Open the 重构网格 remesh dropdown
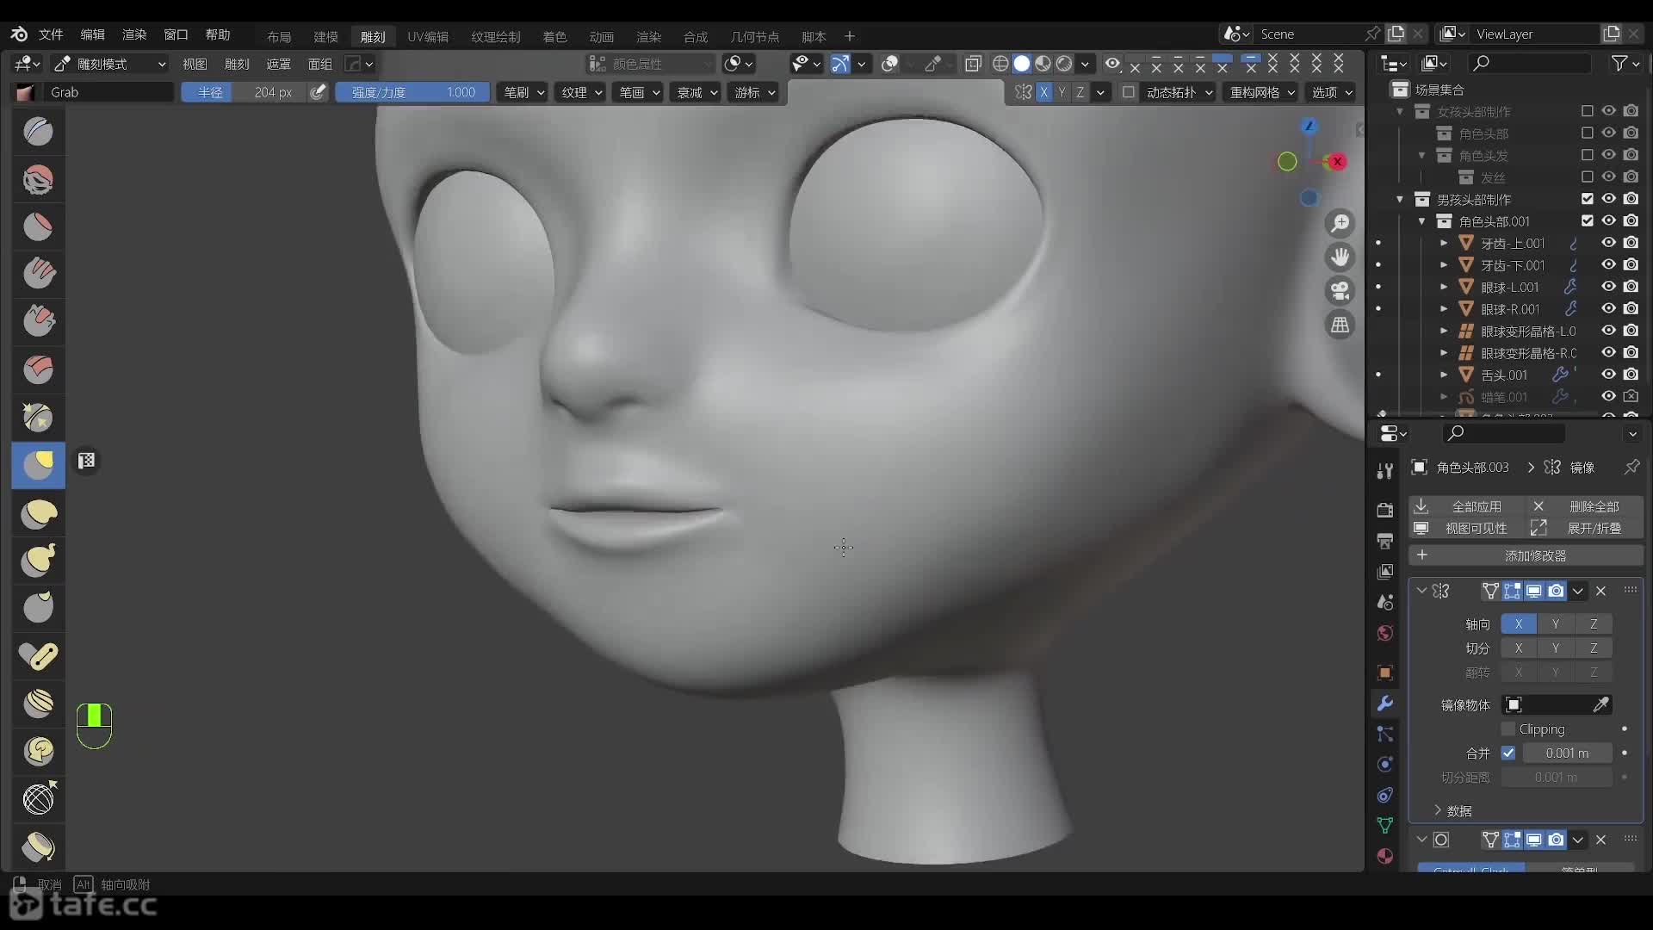Screen dimensions: 1653x930 pos(1262,92)
